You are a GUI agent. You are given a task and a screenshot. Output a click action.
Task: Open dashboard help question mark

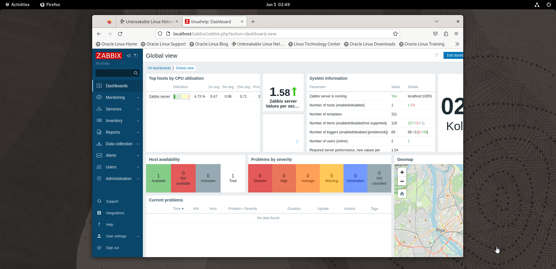click(x=437, y=55)
